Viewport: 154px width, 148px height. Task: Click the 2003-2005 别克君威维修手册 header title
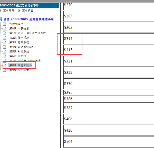point(19,5)
